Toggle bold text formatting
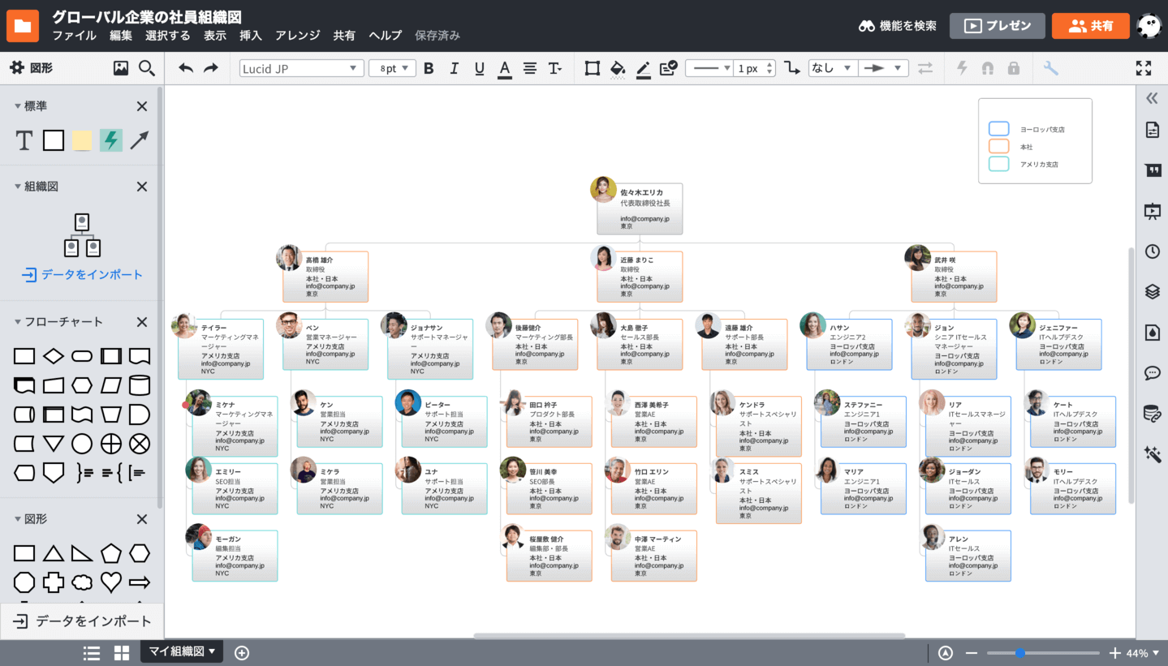Image resolution: width=1168 pixels, height=666 pixels. click(429, 68)
